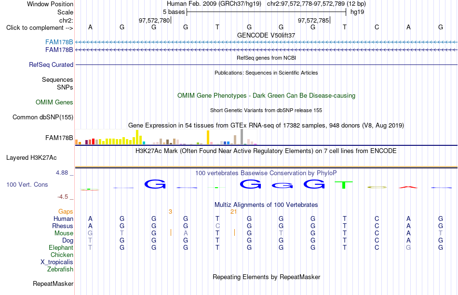
Task: Click the bright red GTEx expression bar
Action: point(93,141)
